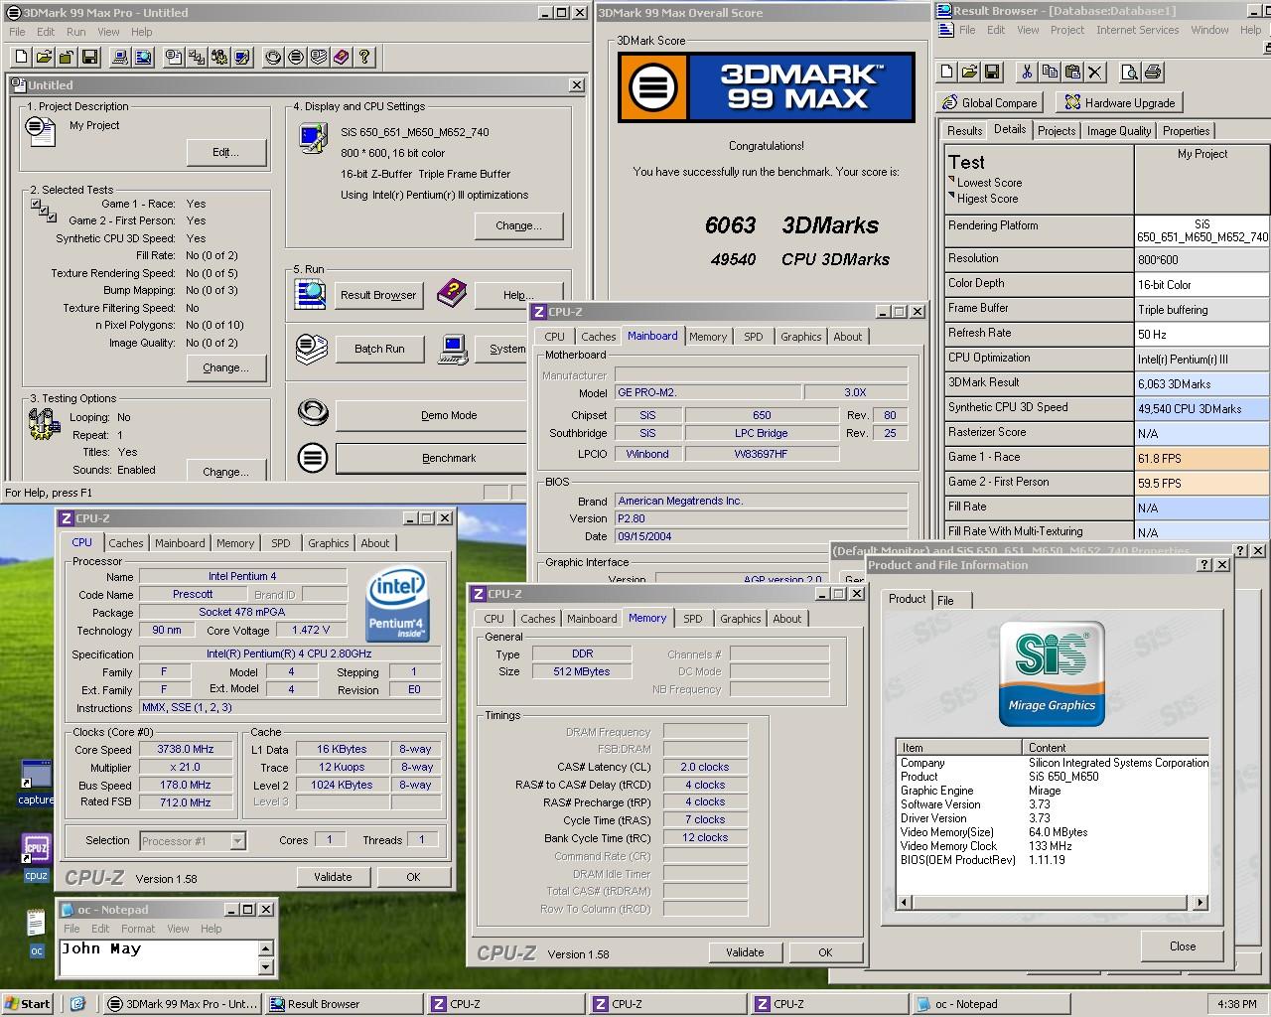The image size is (1271, 1017).
Task: Click Notepad scrollbar up arrow
Action: coord(265,947)
